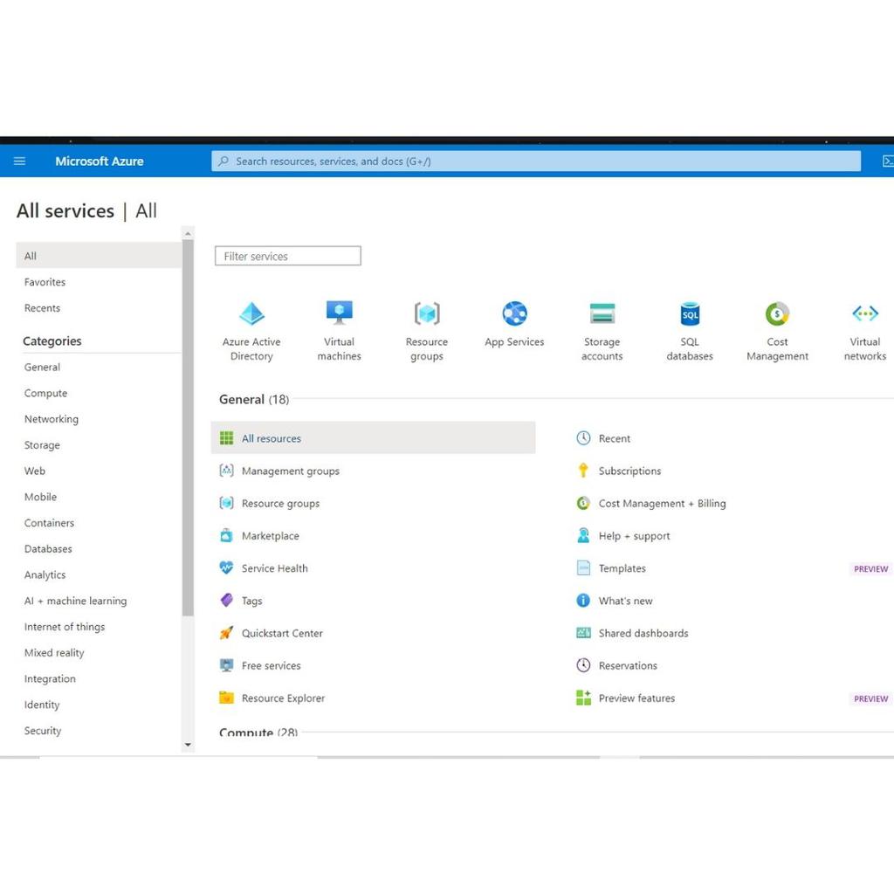View Subscriptions
This screenshot has width=894, height=894.
point(628,471)
